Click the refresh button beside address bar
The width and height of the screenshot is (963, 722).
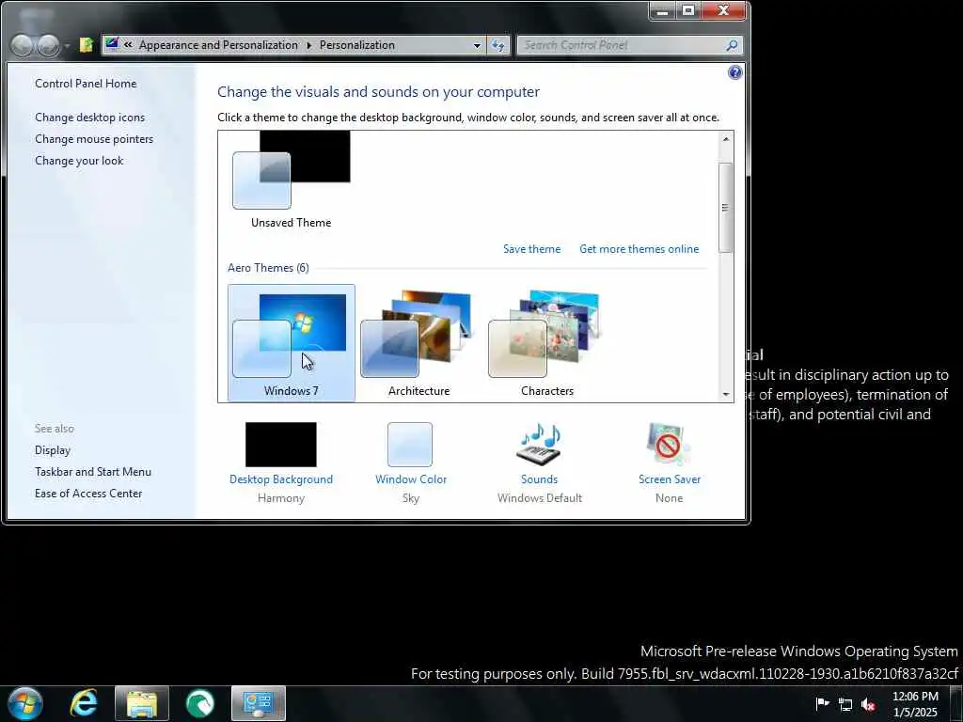click(x=498, y=45)
